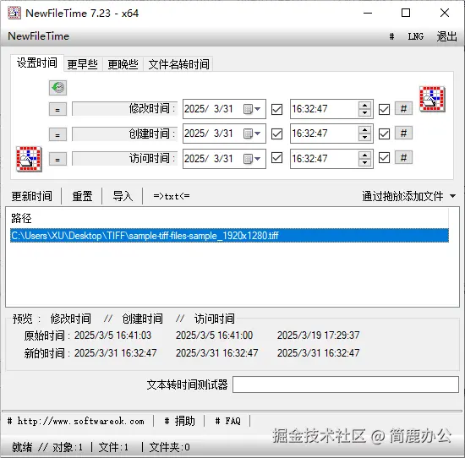This screenshot has width=465, height=458.
Task: Switch to the 更早些 tab
Action: coord(83,64)
